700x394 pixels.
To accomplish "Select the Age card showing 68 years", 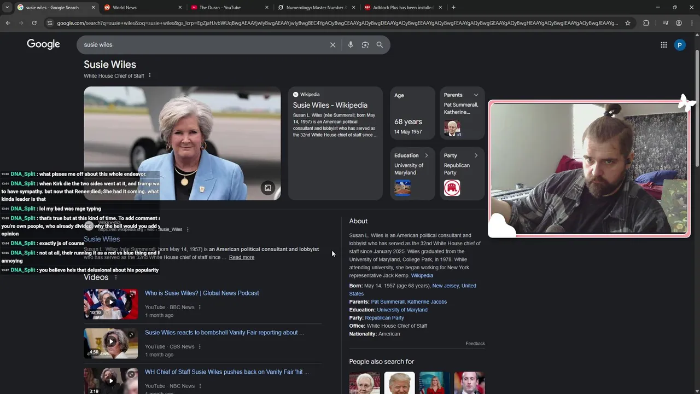I will pos(412,113).
